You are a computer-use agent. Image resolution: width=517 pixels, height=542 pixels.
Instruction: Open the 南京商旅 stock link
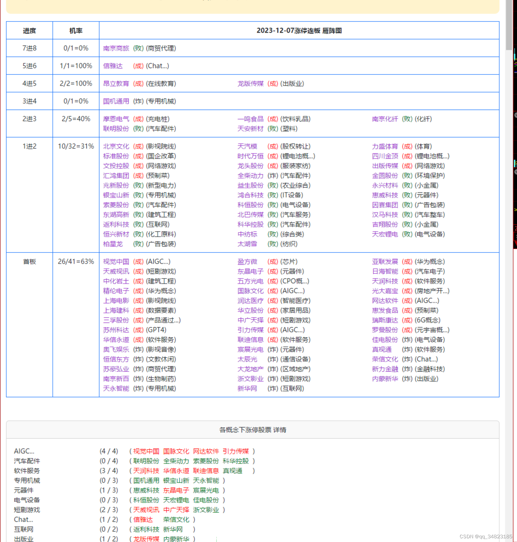[x=116, y=48]
